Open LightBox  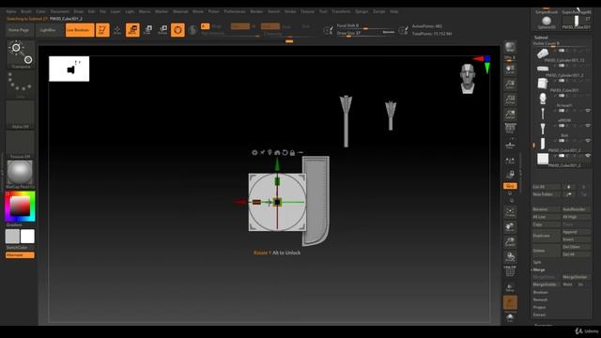pos(48,30)
